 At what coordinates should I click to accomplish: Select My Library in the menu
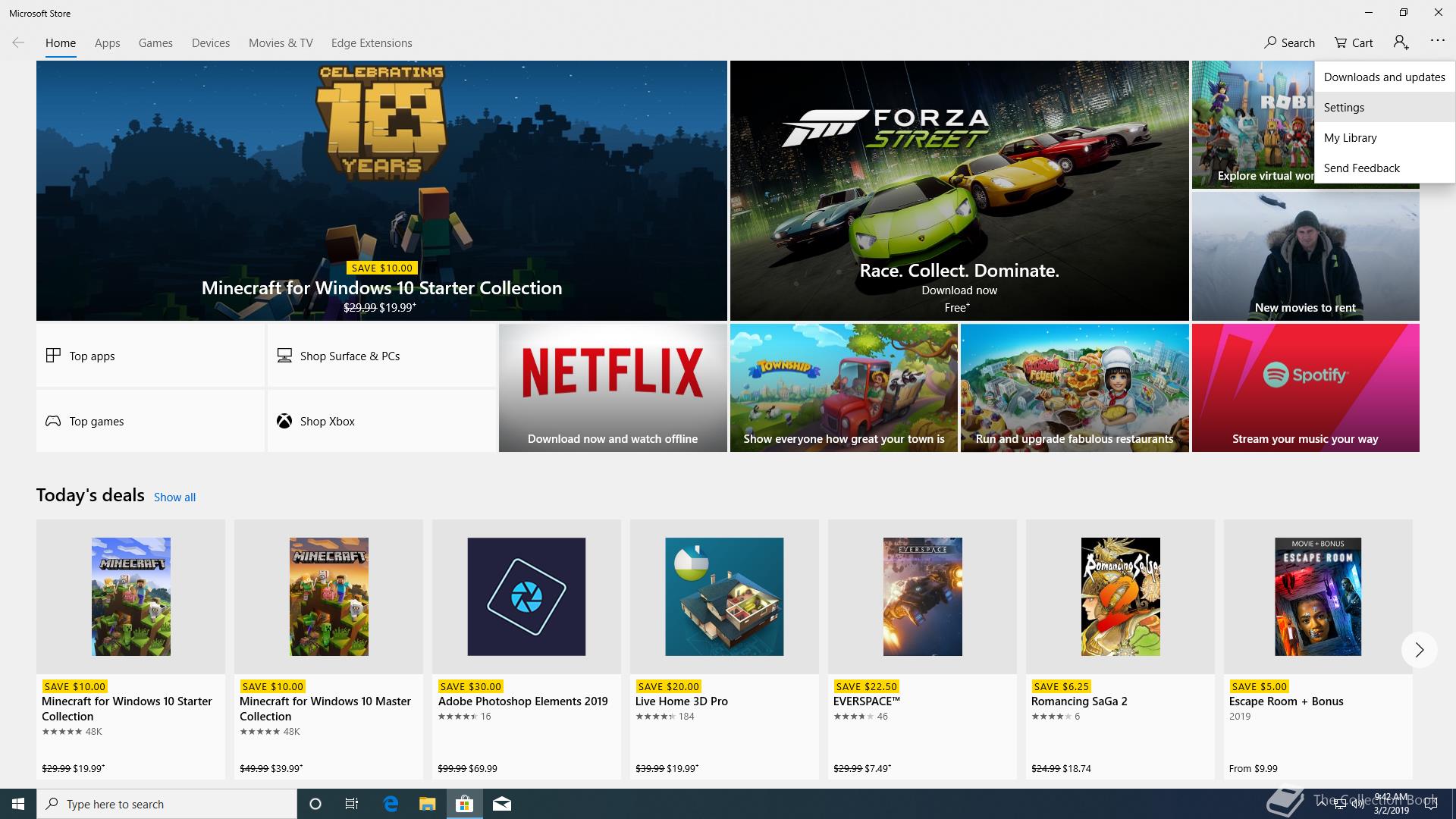1384,138
